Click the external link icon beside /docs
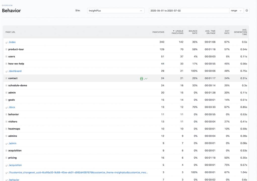 (x=7, y=107)
